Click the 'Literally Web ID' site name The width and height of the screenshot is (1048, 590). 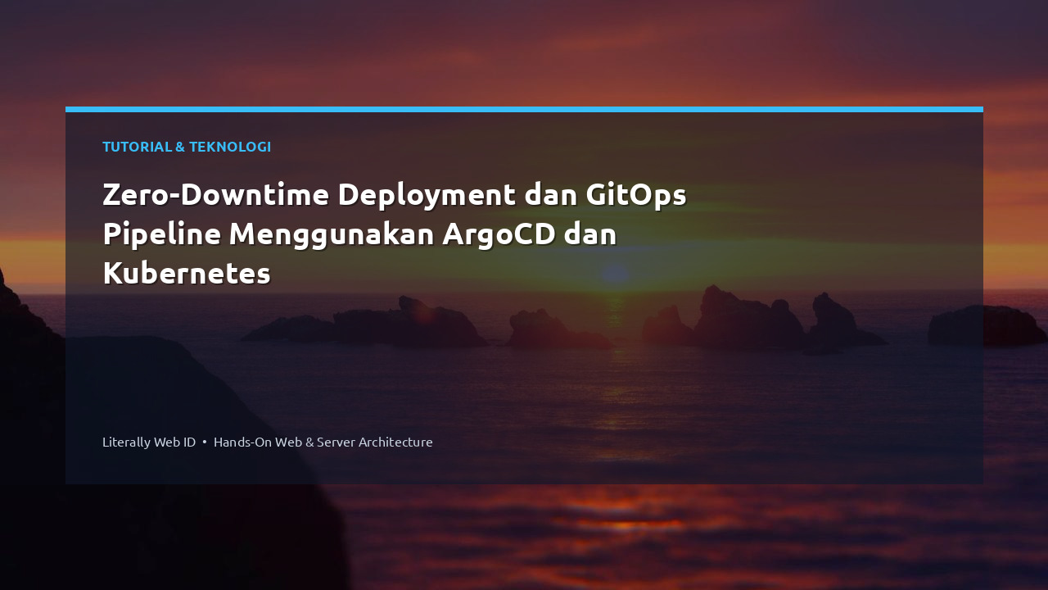coord(149,442)
